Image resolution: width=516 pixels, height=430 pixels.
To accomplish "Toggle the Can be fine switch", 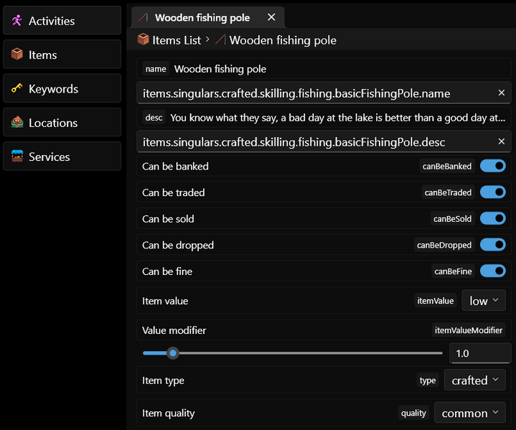I will (x=492, y=271).
